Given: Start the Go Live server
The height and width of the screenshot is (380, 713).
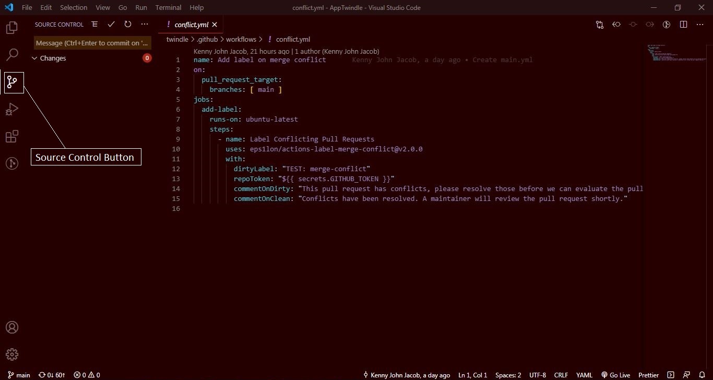Looking at the screenshot, I should (615, 375).
